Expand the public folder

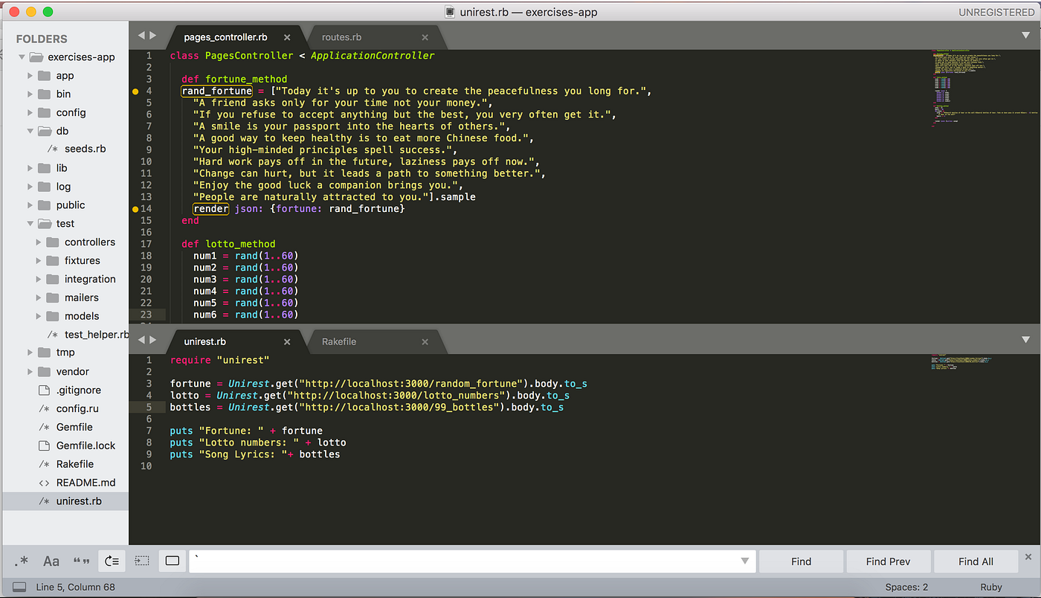tap(30, 205)
